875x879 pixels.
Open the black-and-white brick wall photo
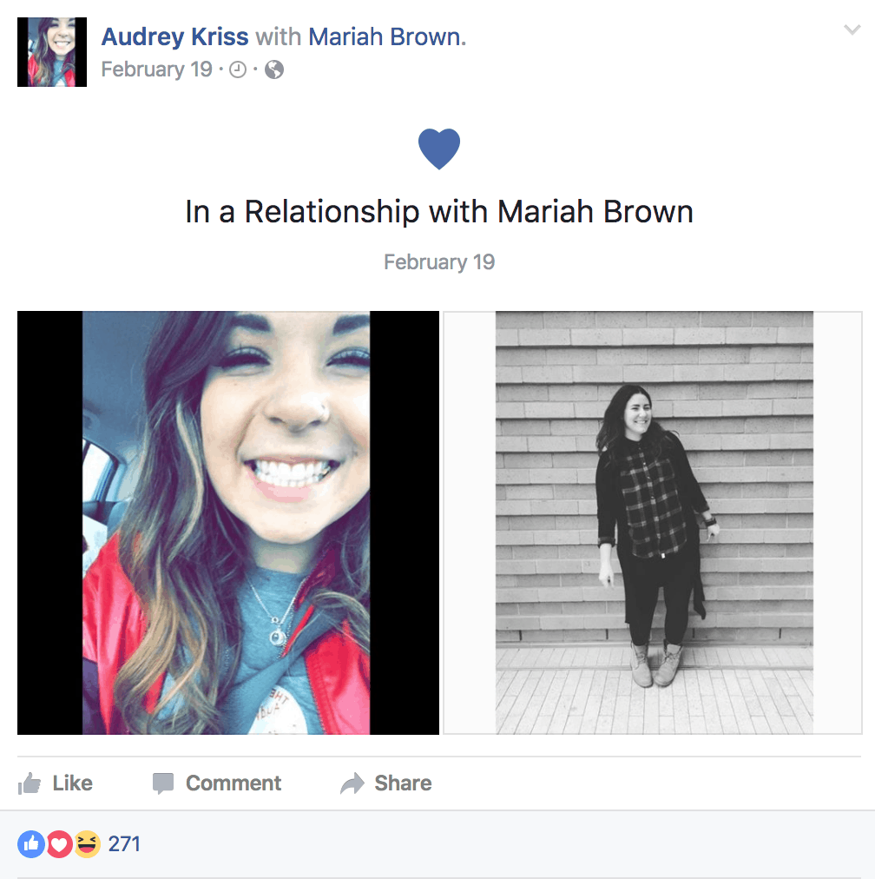click(653, 523)
